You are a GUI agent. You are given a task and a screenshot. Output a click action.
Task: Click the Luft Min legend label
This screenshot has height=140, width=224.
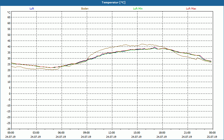(138, 9)
